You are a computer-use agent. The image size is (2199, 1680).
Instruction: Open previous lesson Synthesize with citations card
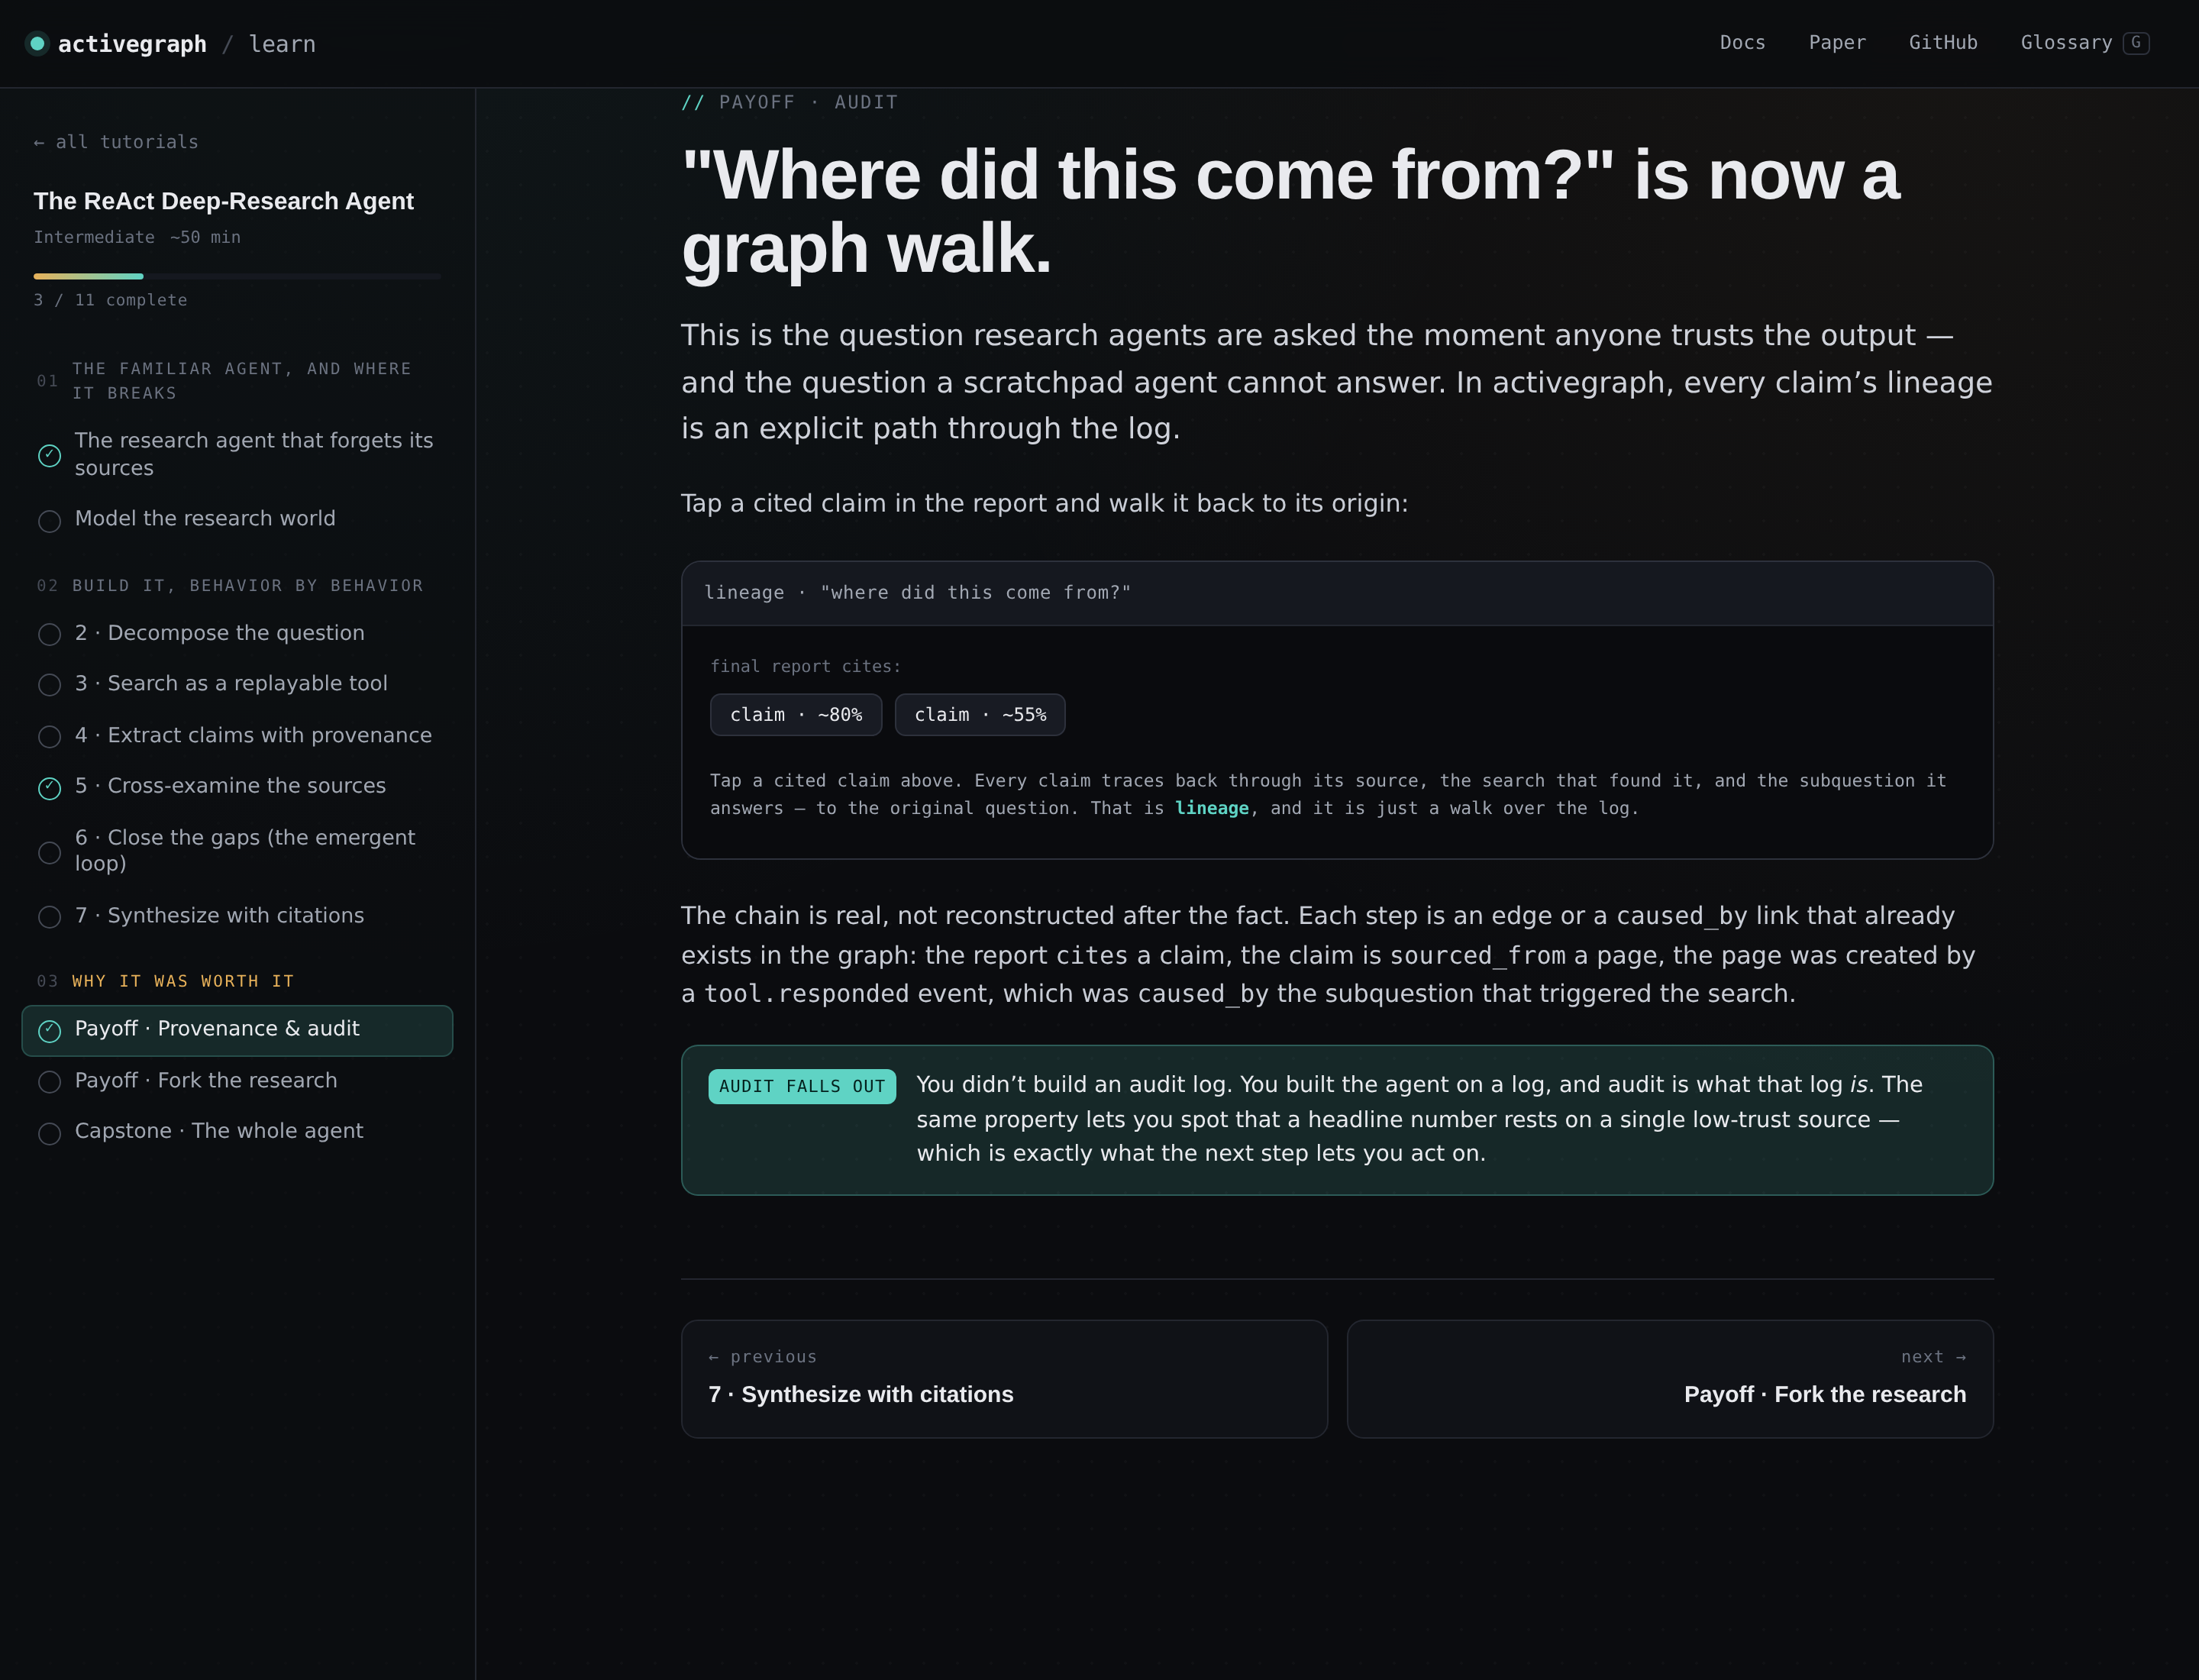[1004, 1379]
